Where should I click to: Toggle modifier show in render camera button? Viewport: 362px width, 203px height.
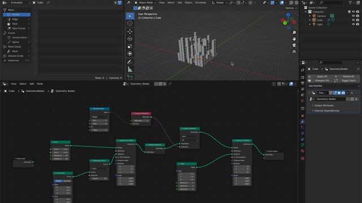(x=343, y=92)
